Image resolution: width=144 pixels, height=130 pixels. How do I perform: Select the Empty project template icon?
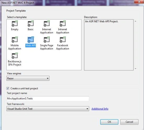(x=15, y=23)
